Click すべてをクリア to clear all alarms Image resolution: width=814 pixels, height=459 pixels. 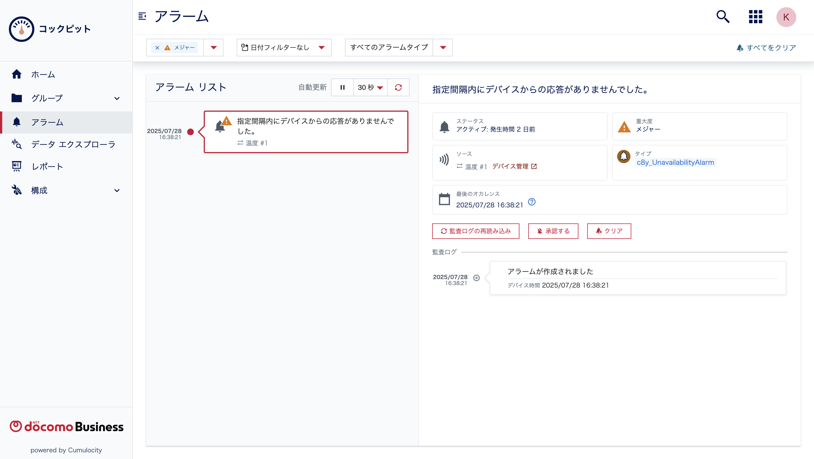click(766, 48)
